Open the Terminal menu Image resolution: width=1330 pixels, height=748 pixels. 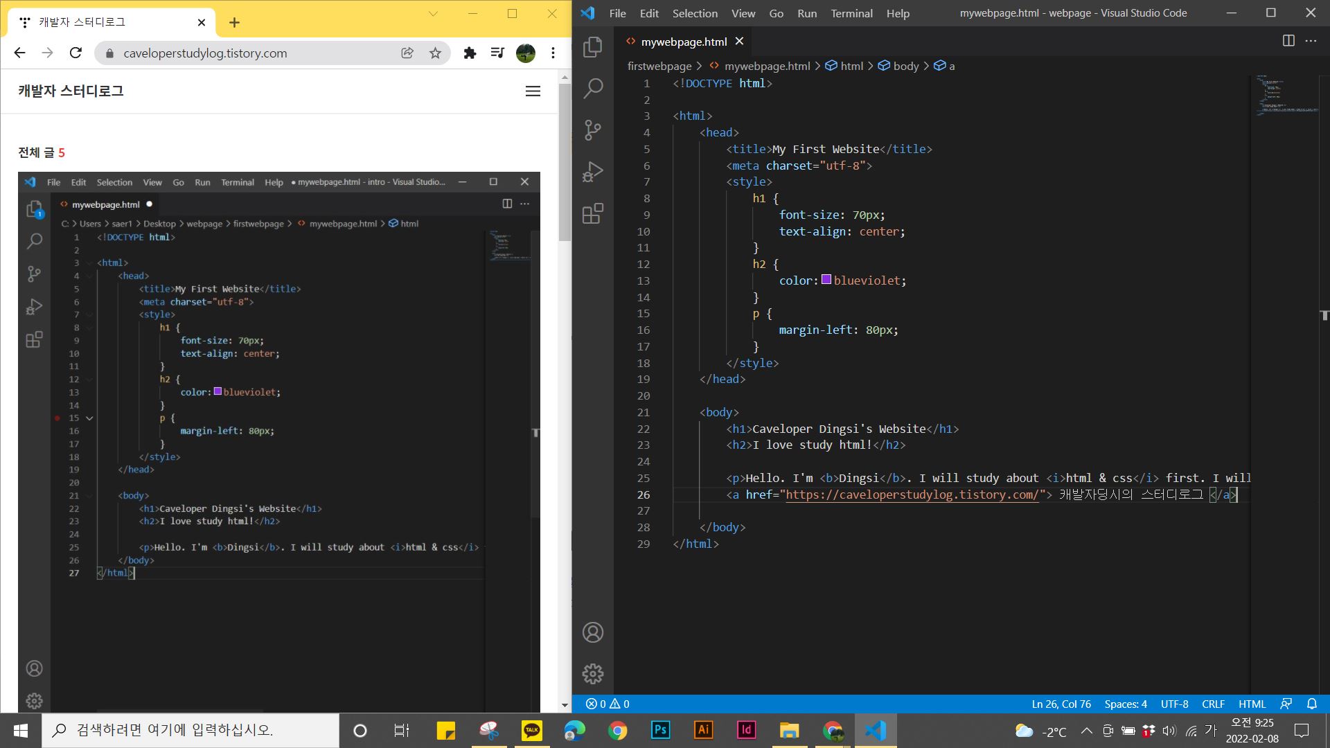click(851, 13)
